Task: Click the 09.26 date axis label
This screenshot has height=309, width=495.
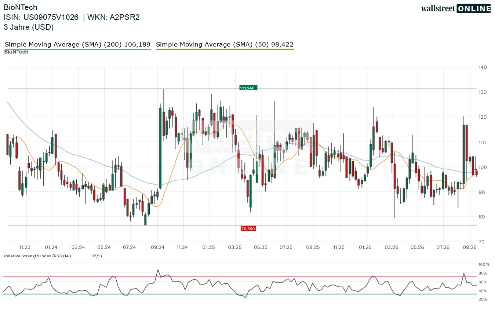Action: (x=470, y=247)
